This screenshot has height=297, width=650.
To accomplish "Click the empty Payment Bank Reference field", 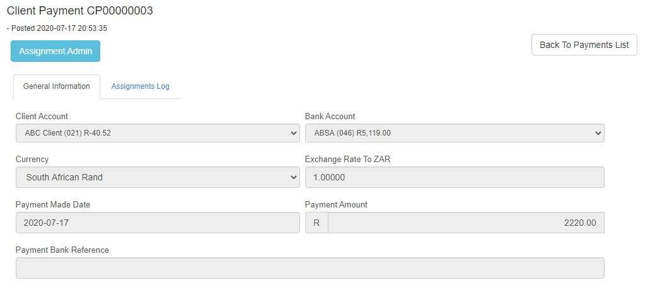I will coord(310,268).
